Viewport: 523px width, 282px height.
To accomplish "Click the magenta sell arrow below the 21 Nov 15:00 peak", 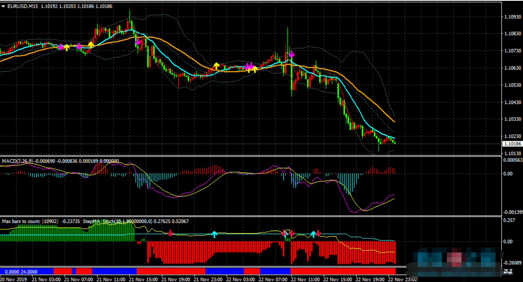I will [x=138, y=41].
